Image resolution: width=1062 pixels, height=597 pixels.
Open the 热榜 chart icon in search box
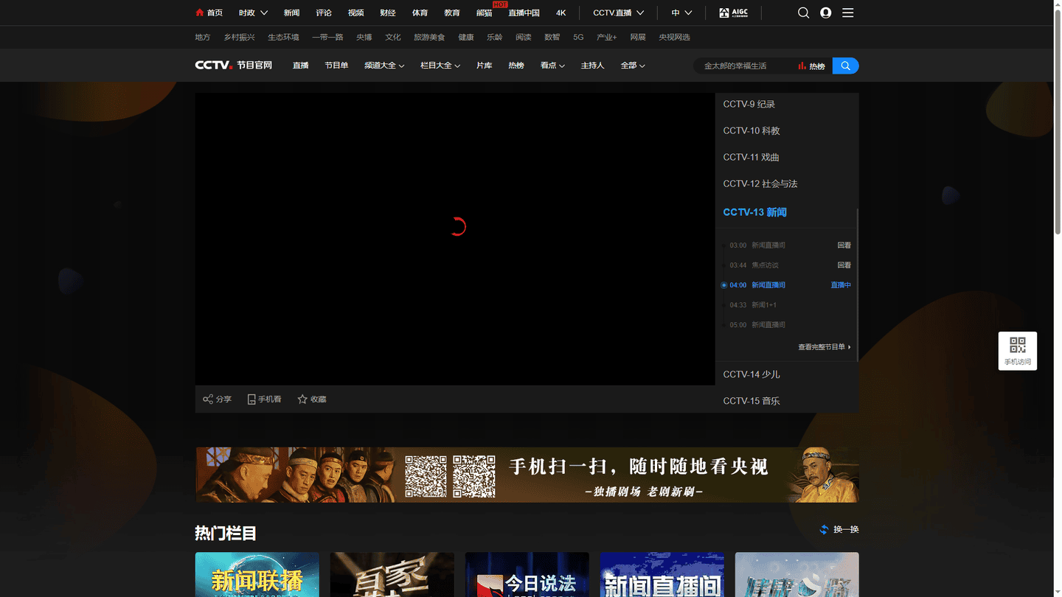(811, 66)
